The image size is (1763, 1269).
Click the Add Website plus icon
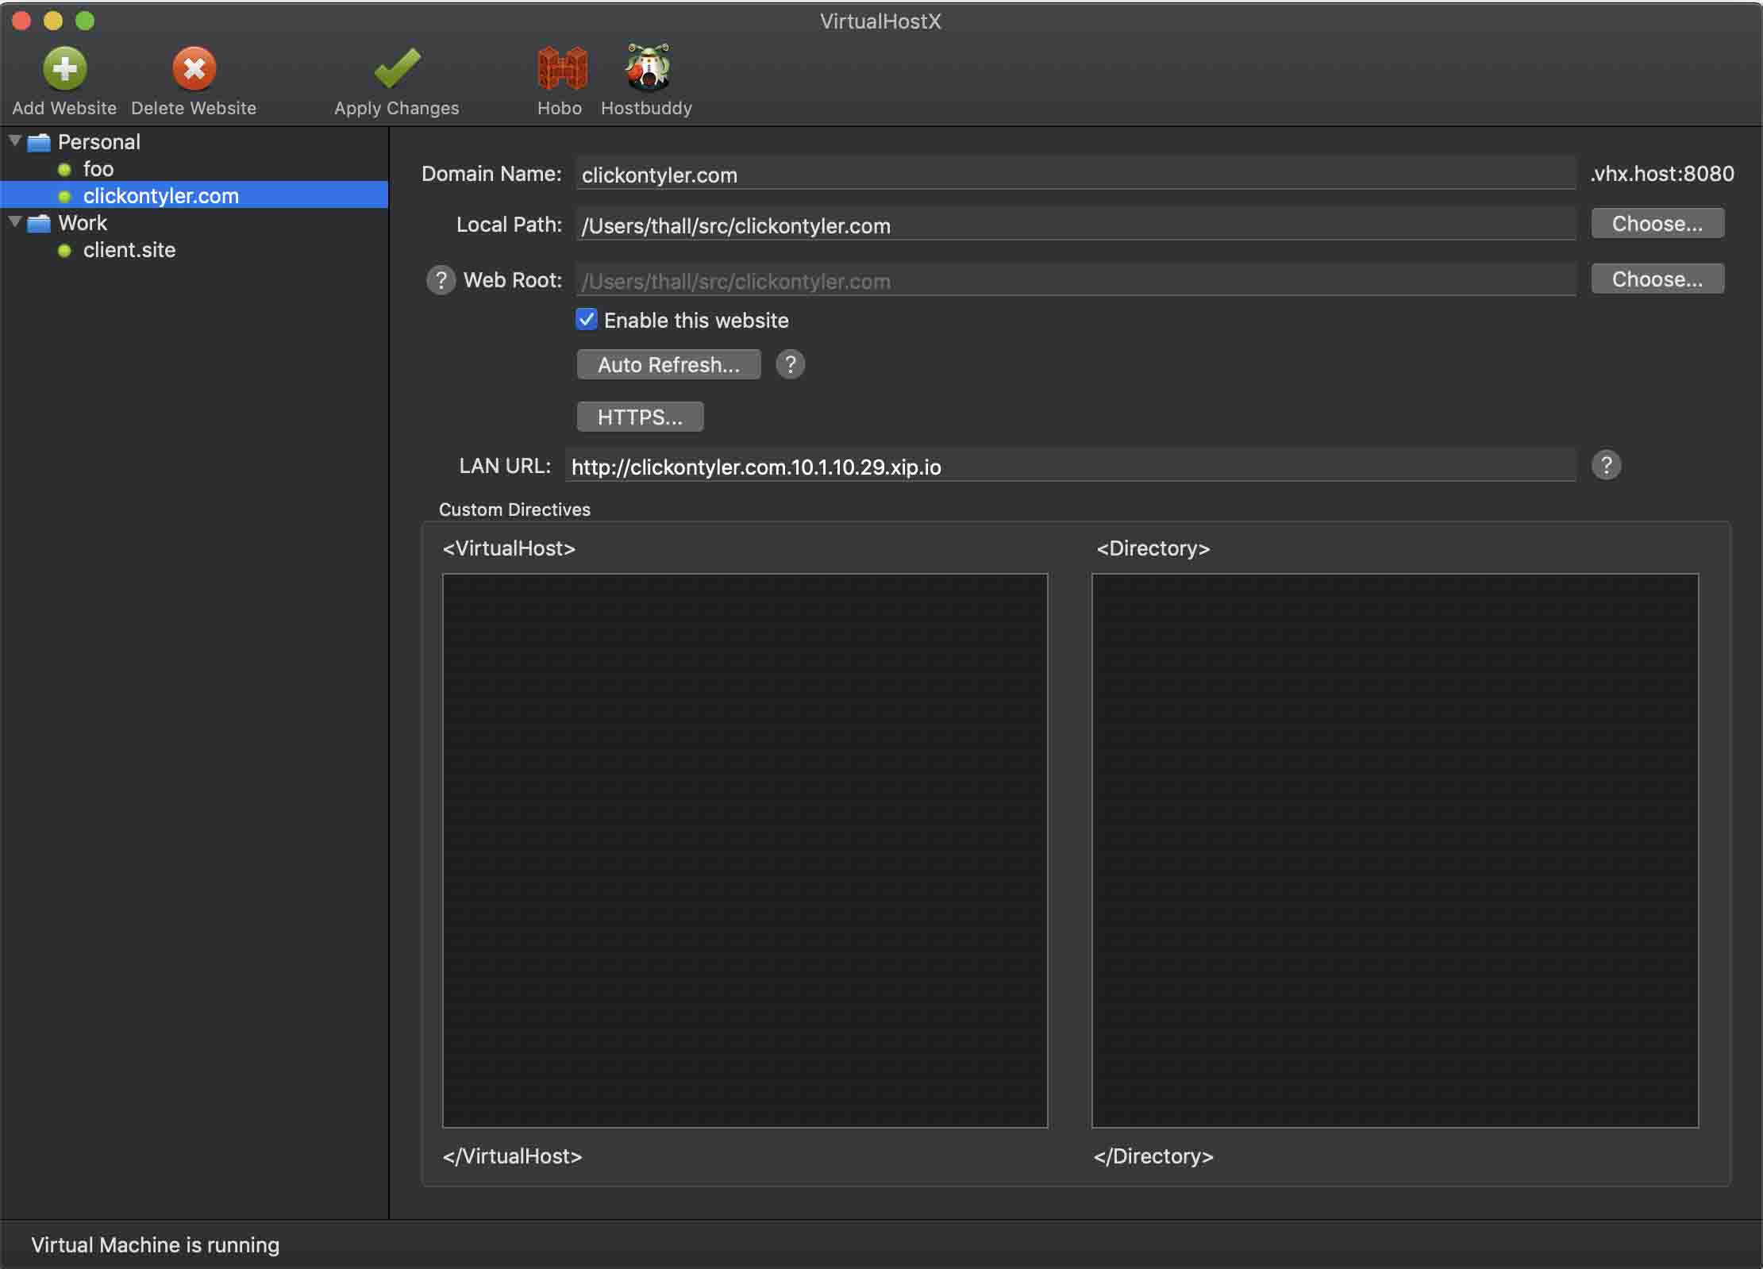[64, 69]
